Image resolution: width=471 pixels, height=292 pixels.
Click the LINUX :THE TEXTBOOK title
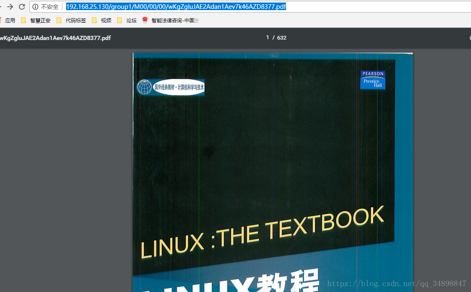click(262, 233)
